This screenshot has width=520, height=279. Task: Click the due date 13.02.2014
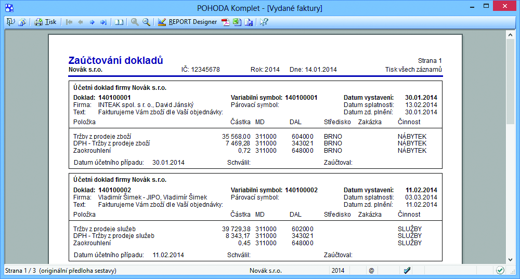[x=421, y=105]
